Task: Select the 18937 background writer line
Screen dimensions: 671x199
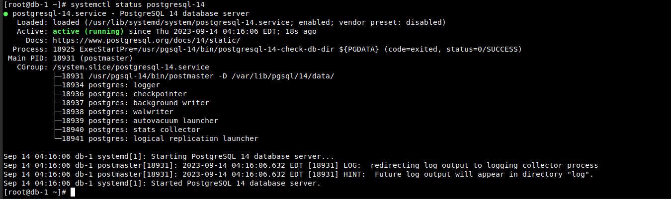Action: [x=135, y=103]
